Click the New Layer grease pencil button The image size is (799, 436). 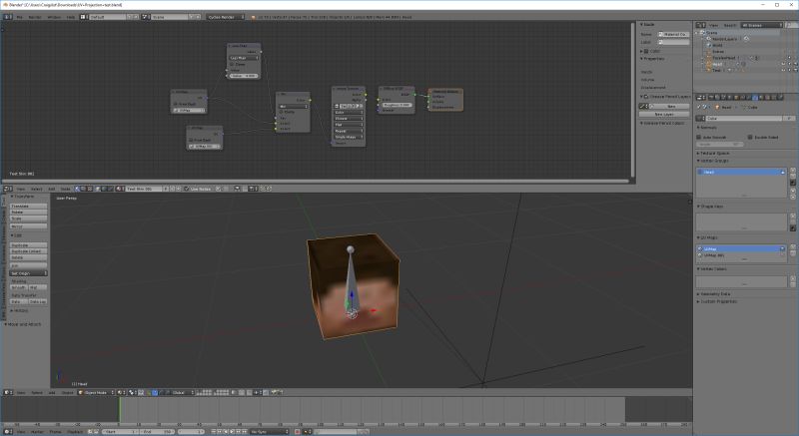[x=664, y=114]
